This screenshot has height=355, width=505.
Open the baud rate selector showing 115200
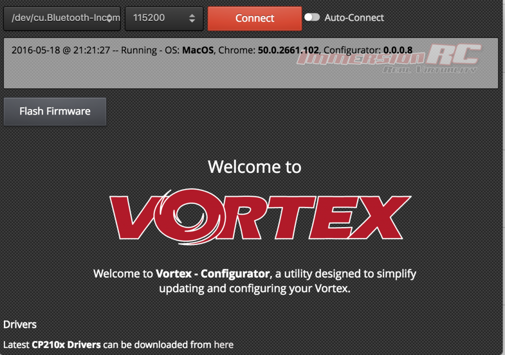pos(164,18)
